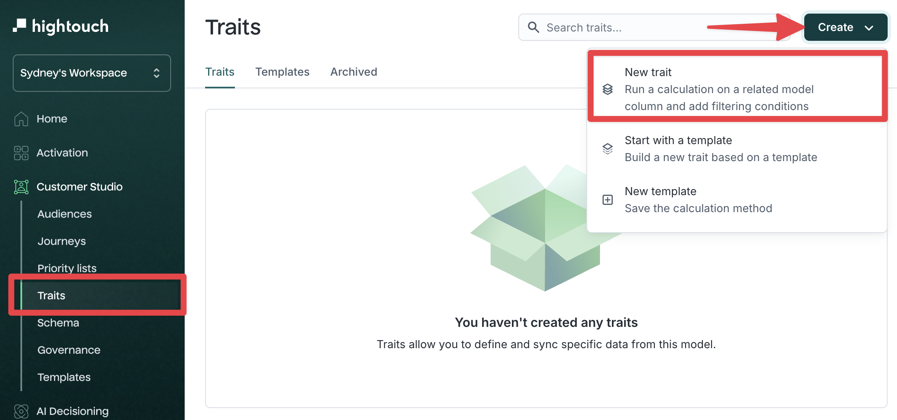This screenshot has height=420, width=897.
Task: Click the New trait layers icon
Action: pyautogui.click(x=608, y=89)
